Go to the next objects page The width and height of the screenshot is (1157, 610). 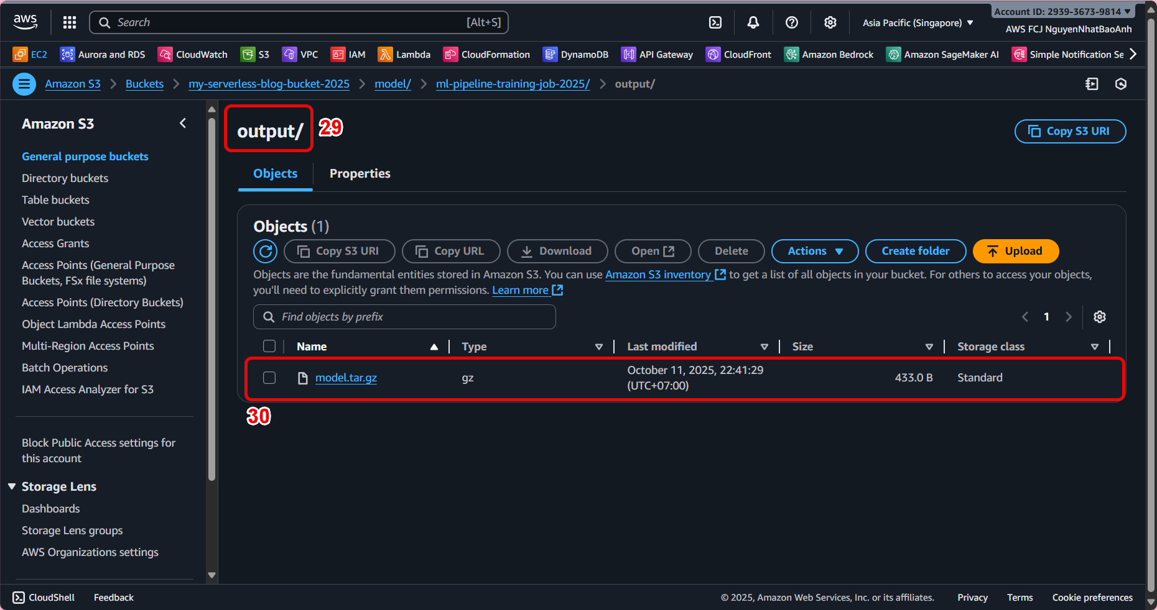1069,317
